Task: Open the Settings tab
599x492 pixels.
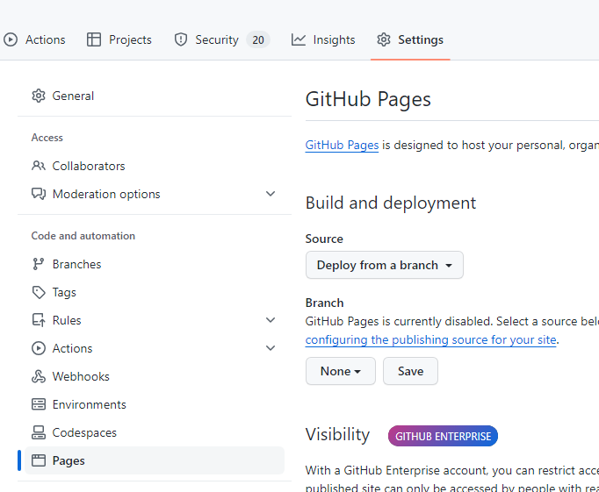Action: [x=410, y=39]
